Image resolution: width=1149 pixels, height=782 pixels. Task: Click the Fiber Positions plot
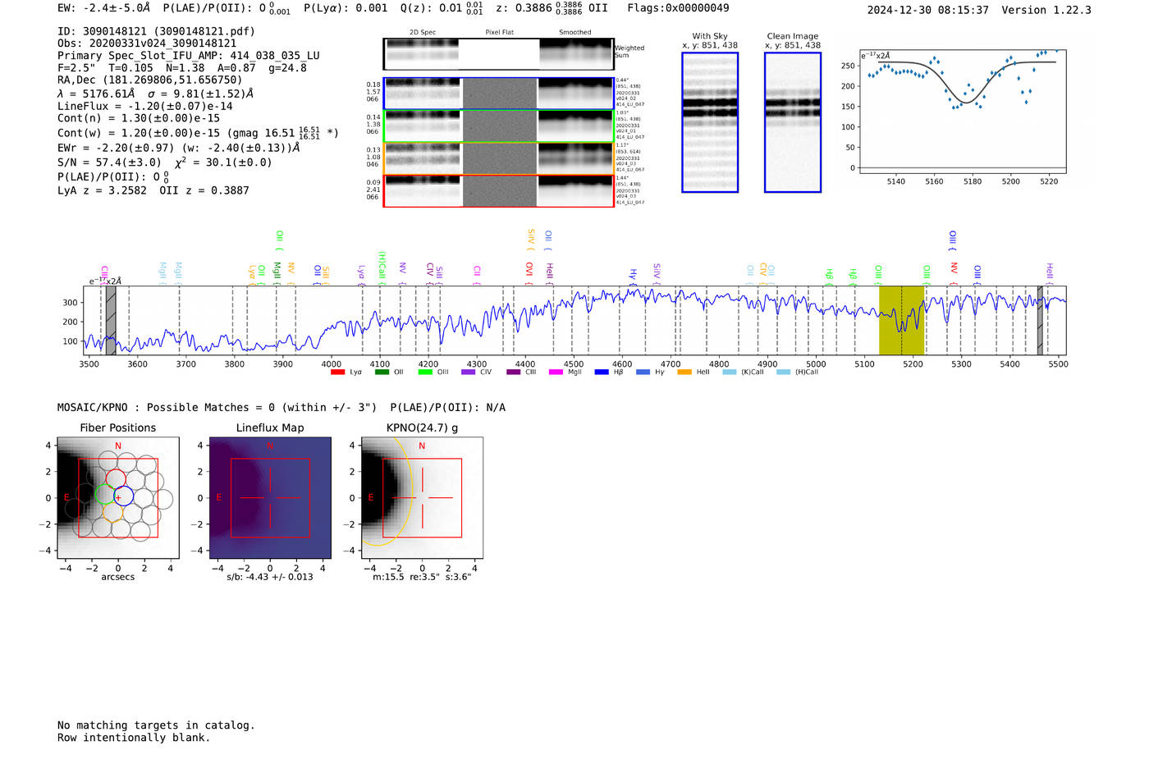pyautogui.click(x=118, y=498)
